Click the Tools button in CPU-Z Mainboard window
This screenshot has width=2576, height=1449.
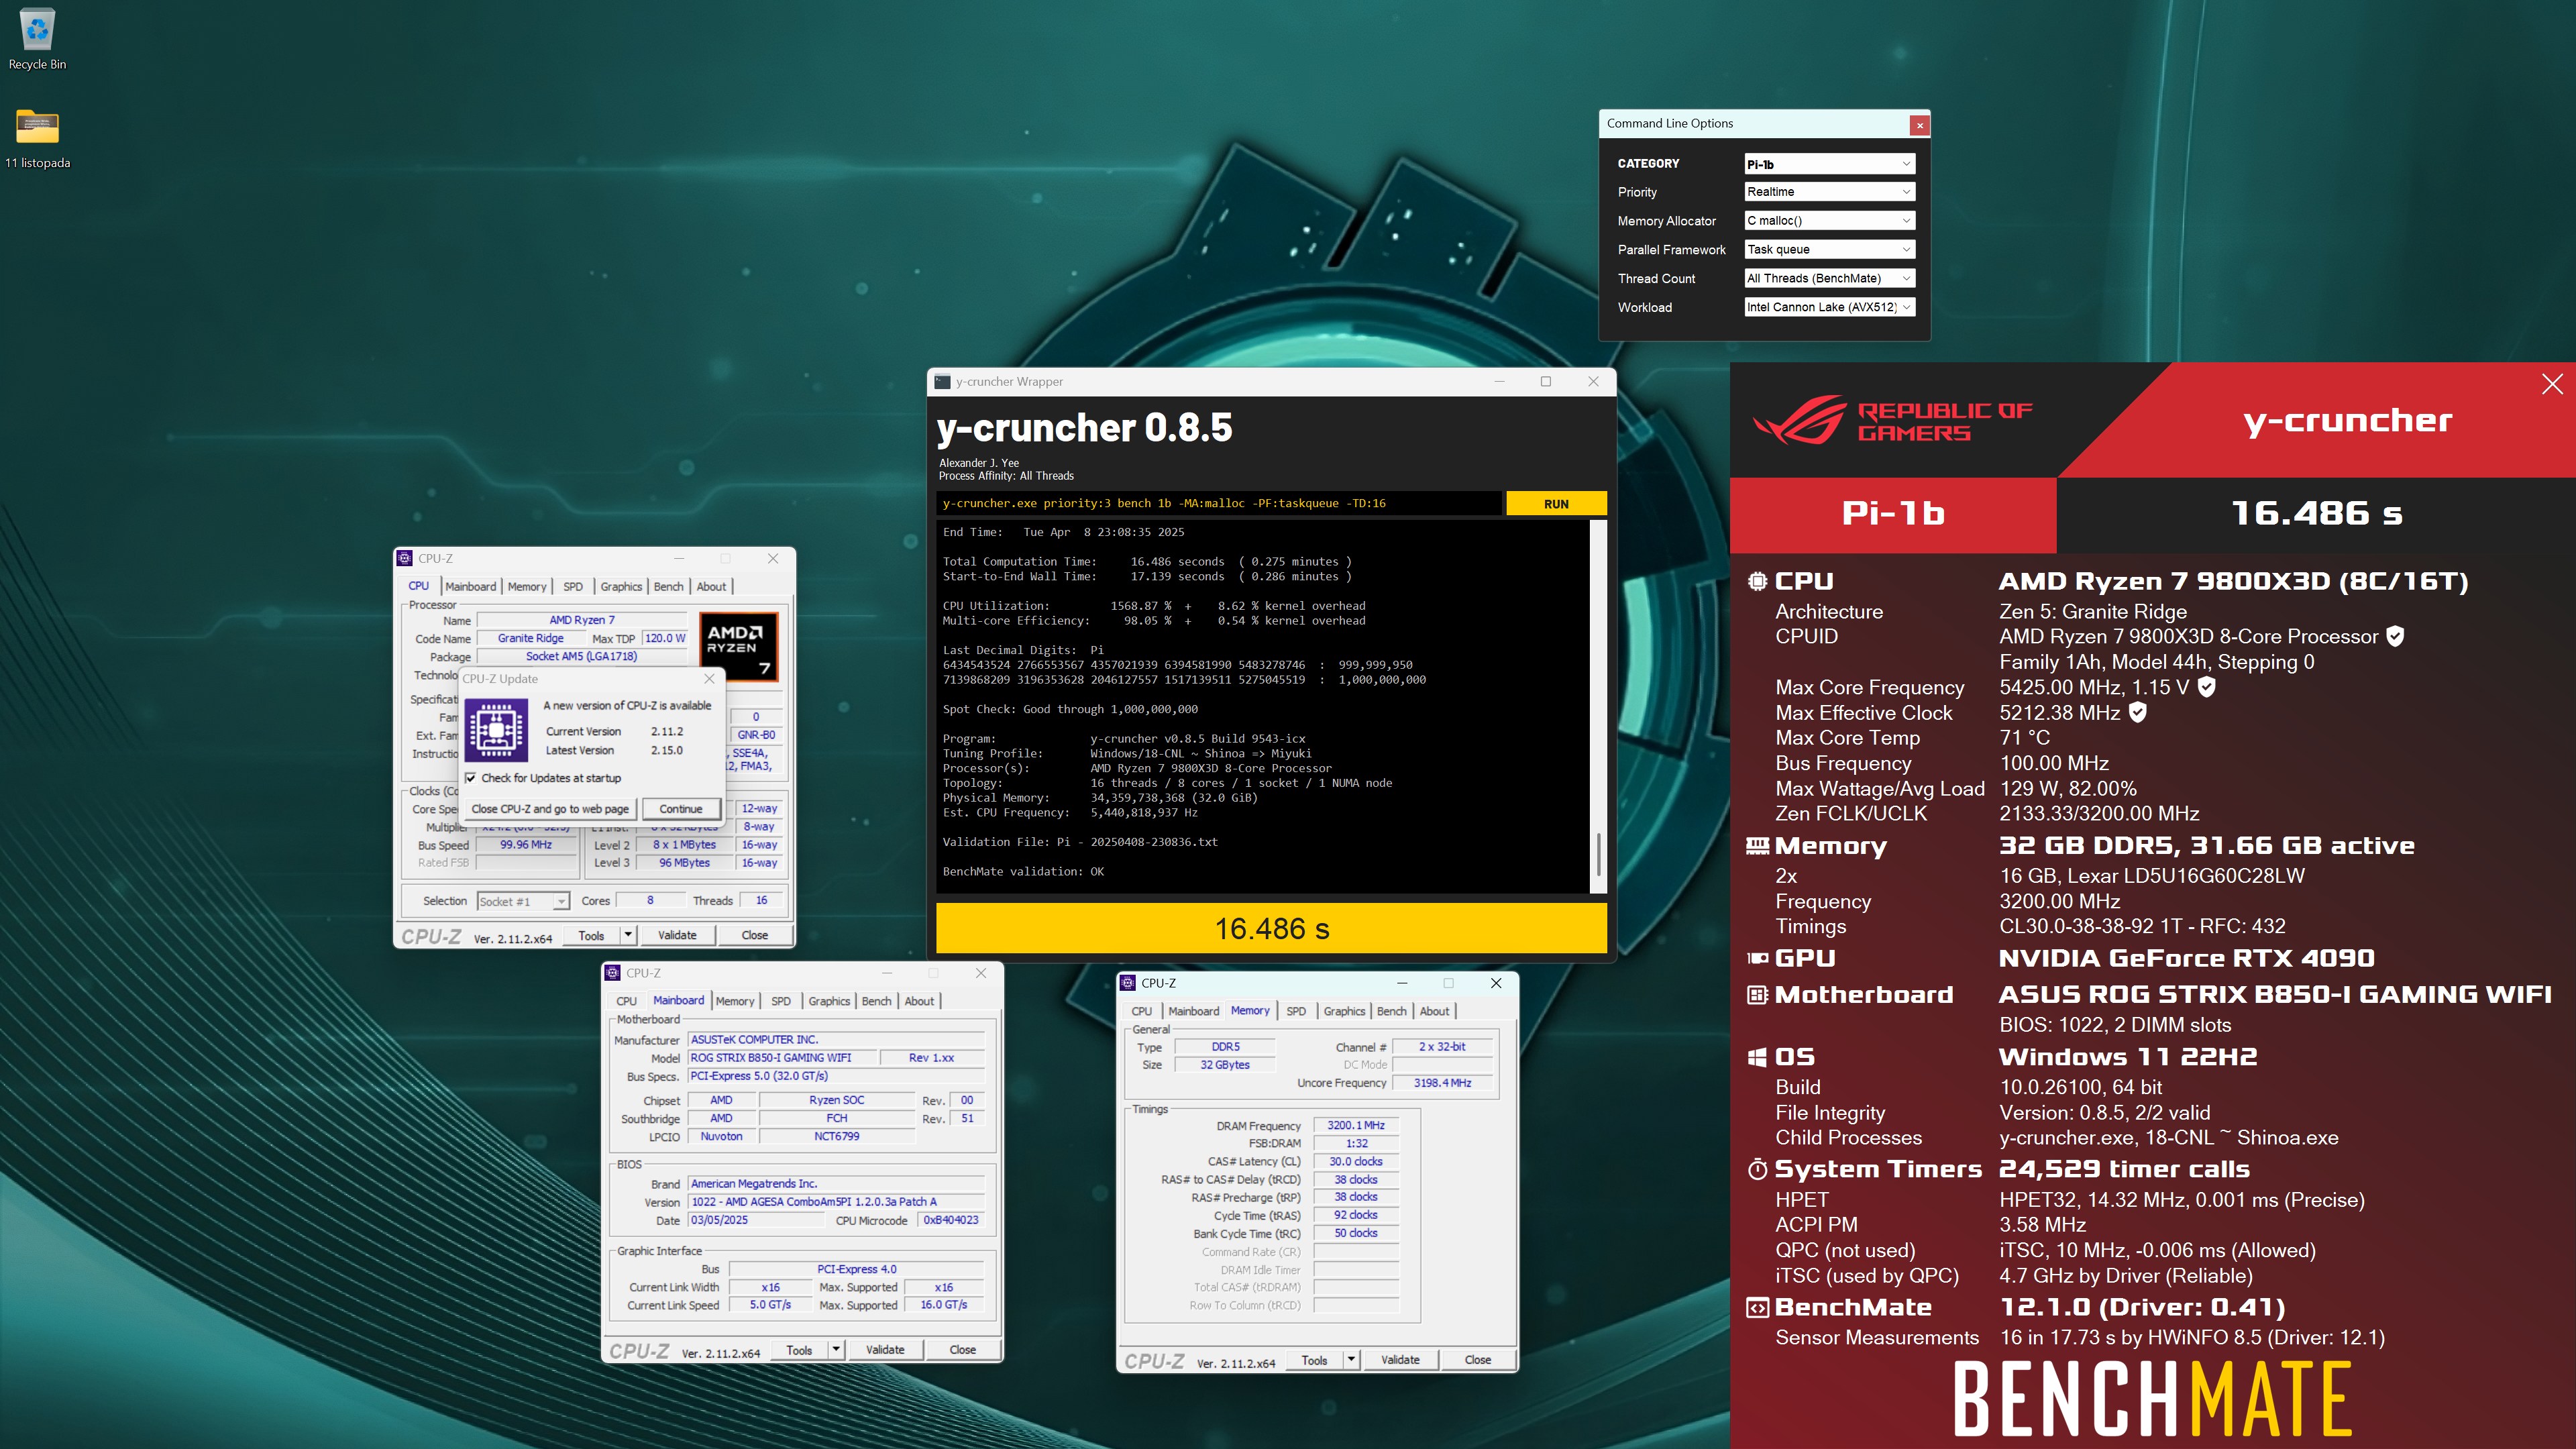click(x=799, y=1349)
